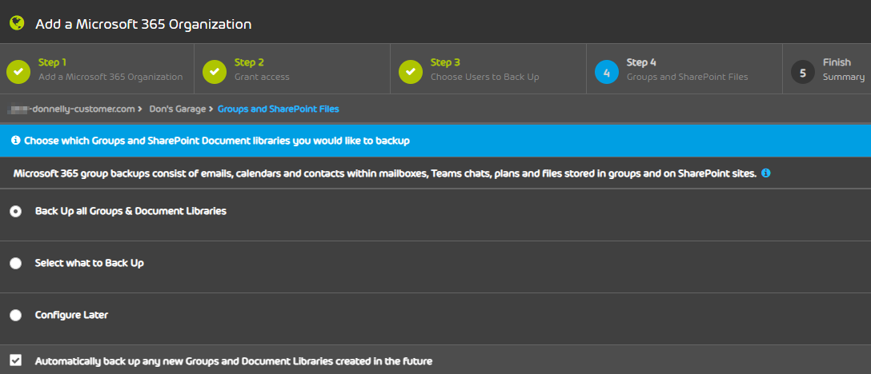Image resolution: width=871 pixels, height=374 pixels.
Task: Click the Step 2 green checkmark circle
Action: (x=215, y=72)
